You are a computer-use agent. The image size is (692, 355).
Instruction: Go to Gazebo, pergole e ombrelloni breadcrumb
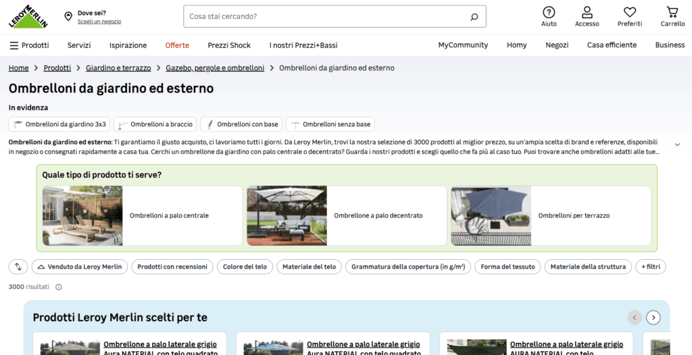215,68
